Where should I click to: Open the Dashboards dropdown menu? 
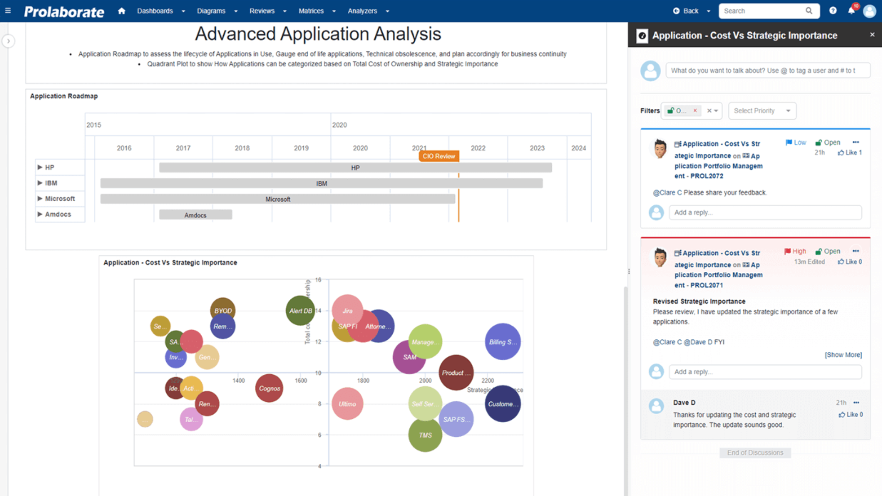(155, 11)
